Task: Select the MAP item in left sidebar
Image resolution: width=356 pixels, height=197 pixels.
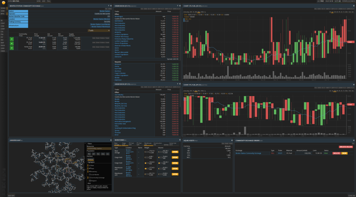Action: [2, 43]
